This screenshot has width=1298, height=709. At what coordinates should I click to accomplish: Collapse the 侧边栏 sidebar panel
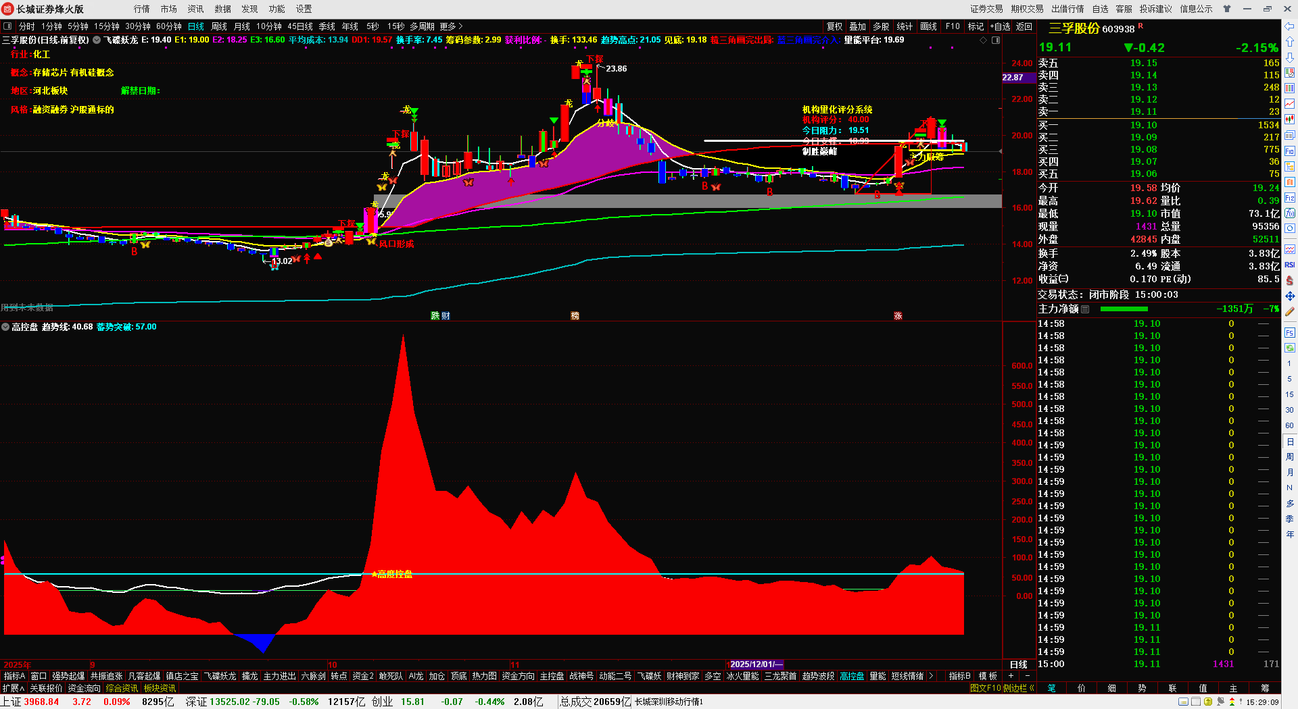pos(1019,688)
